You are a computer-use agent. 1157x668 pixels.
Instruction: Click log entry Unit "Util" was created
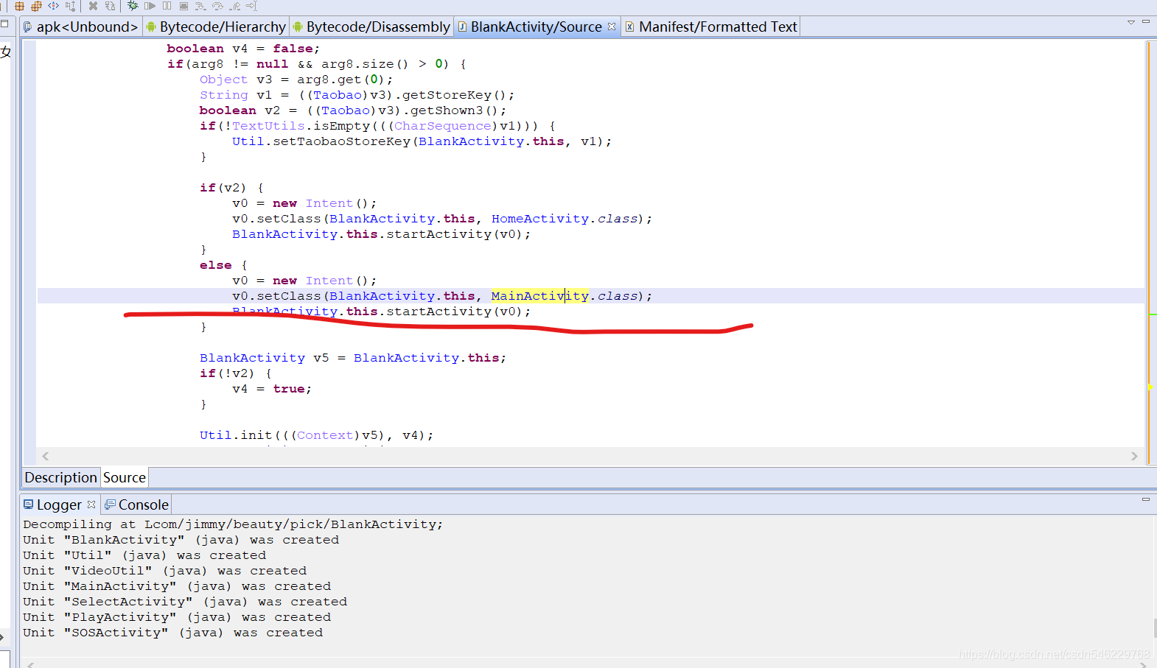144,555
